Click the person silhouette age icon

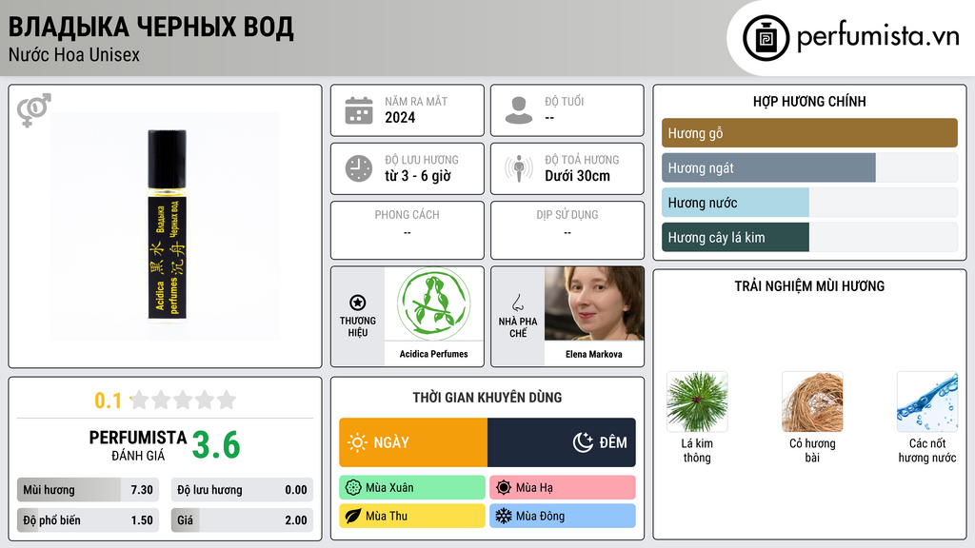[x=519, y=110]
